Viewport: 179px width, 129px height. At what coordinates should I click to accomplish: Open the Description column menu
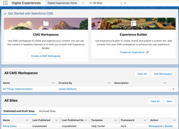point(165,83)
